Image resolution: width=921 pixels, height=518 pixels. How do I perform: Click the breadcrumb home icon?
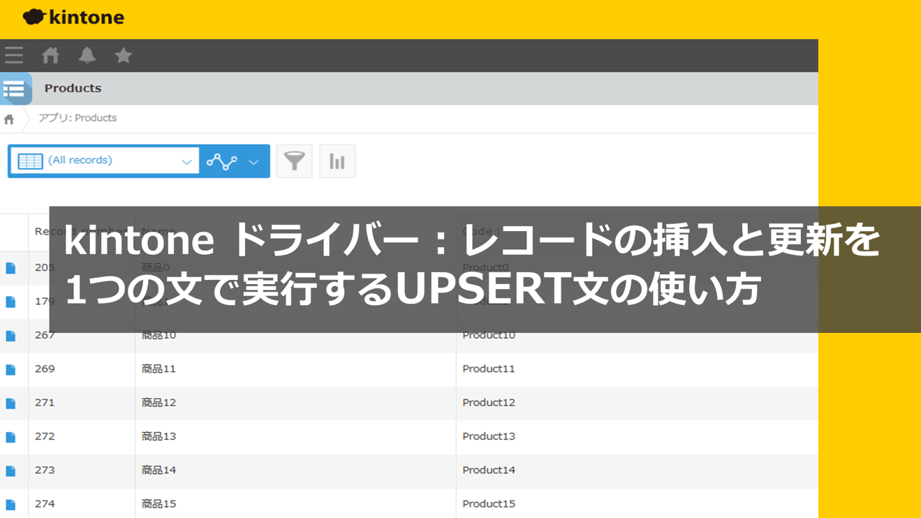(8, 118)
